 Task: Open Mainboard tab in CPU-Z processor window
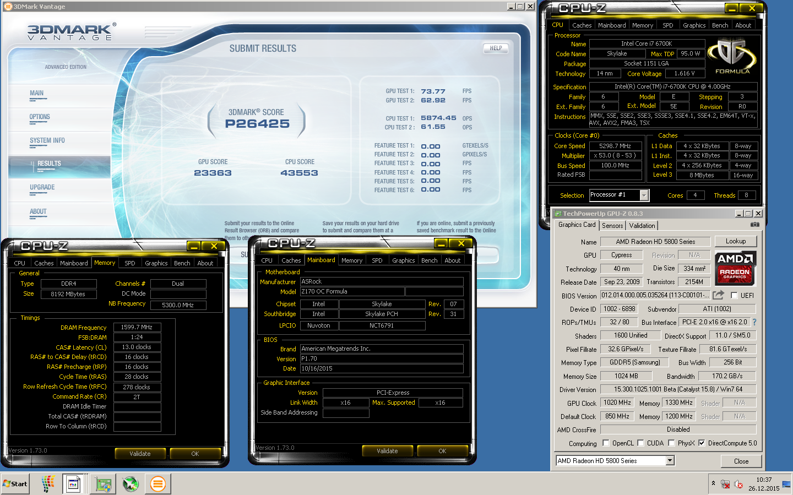pyautogui.click(x=612, y=25)
